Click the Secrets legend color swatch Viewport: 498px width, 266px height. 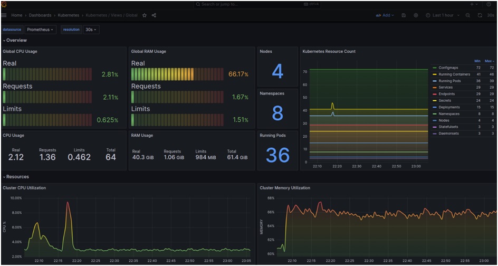434,101
